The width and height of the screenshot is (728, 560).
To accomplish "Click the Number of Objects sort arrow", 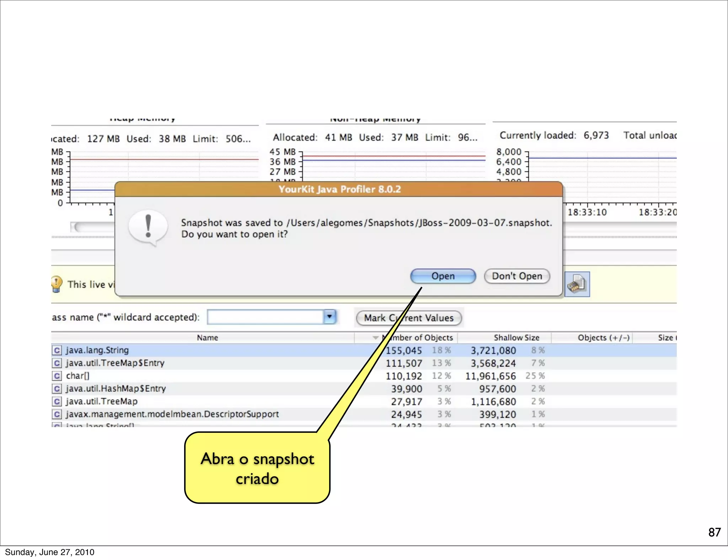I will click(375, 338).
